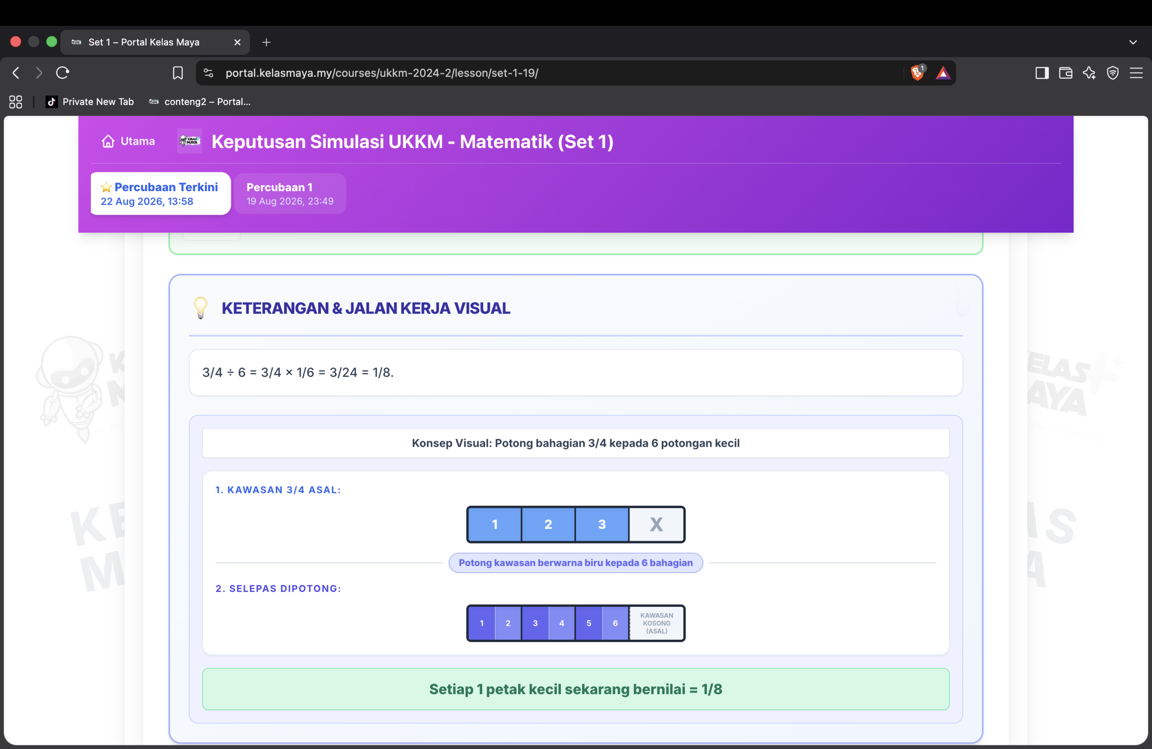This screenshot has height=749, width=1152.
Task: Open site settings icon in address bar
Action: pos(208,73)
